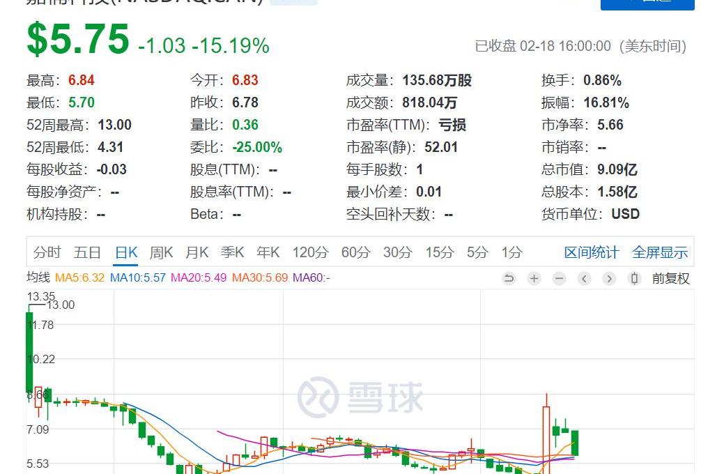This screenshot has width=701, height=474.
Task: Click the chart reset (undo) icon
Action: point(509,279)
